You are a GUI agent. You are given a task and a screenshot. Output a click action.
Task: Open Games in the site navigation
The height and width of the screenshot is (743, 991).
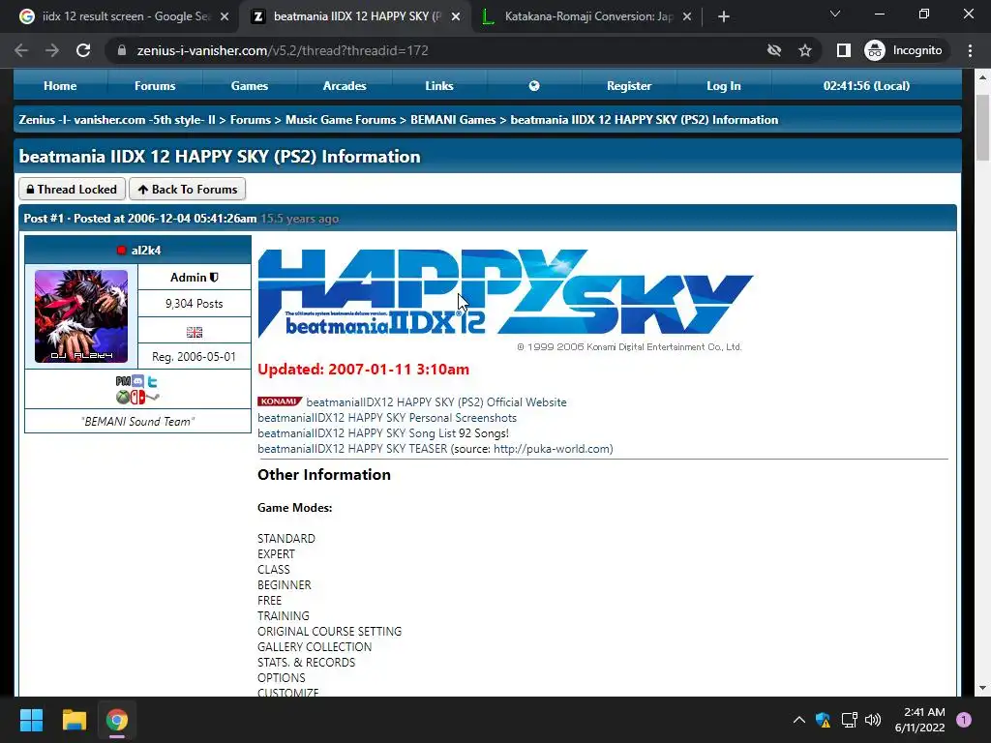point(250,86)
